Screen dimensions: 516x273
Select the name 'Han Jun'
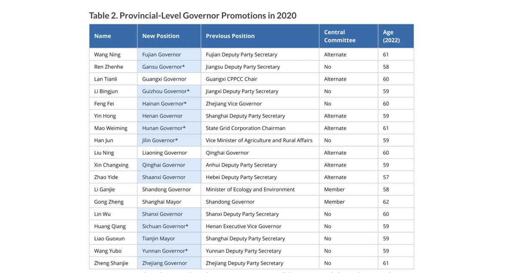pos(104,140)
